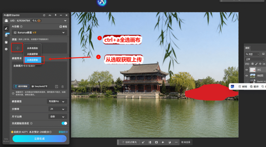266x147 pixels.
Task: Click the lock position move icon
Action: click(260, 64)
